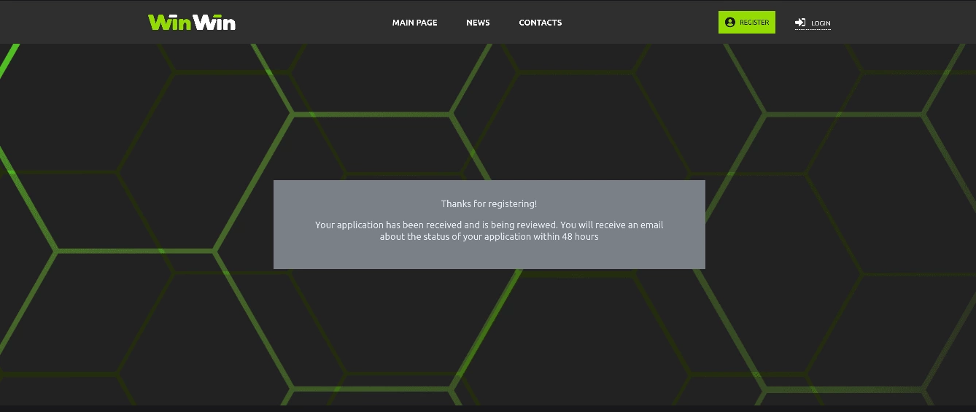Image resolution: width=976 pixels, height=412 pixels.
Task: Click the "Thanks for registering!" heading
Action: 489,204
